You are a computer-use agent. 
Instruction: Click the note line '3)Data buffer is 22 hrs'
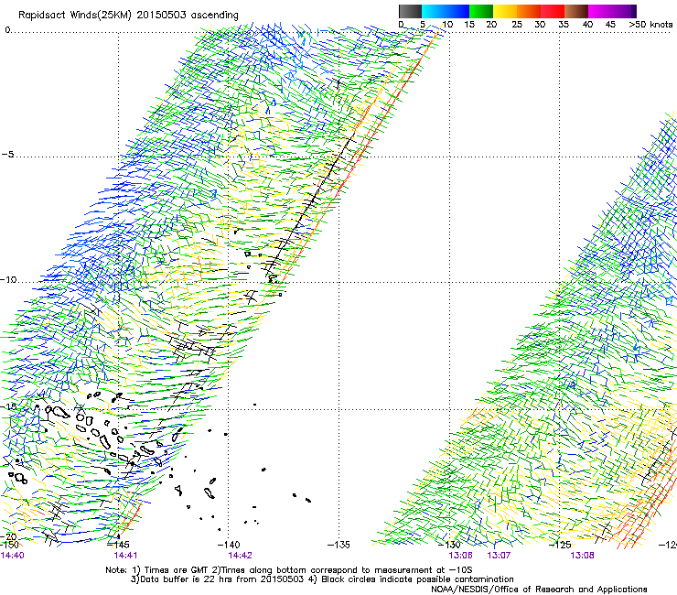pyautogui.click(x=322, y=579)
